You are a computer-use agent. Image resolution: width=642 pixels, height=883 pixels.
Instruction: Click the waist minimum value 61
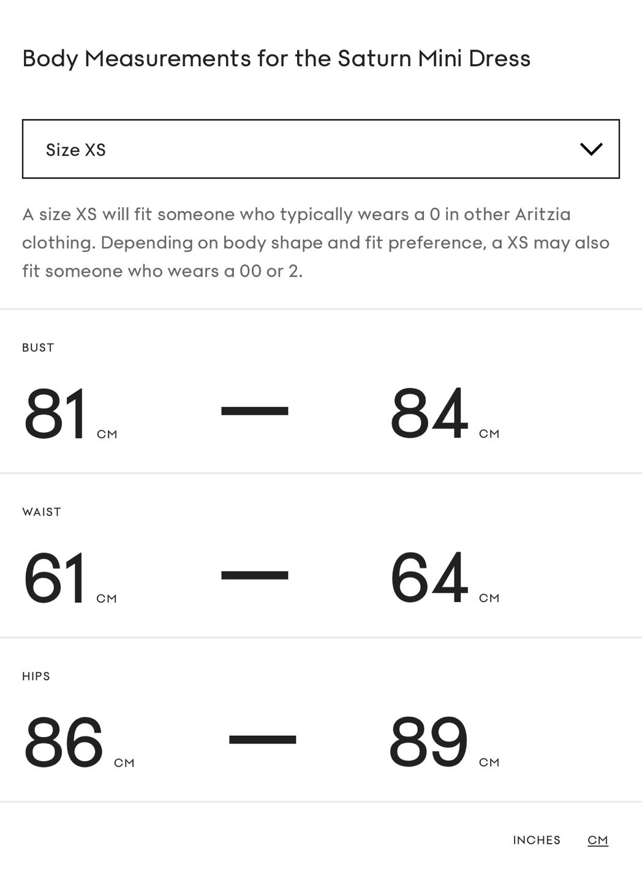[55, 578]
